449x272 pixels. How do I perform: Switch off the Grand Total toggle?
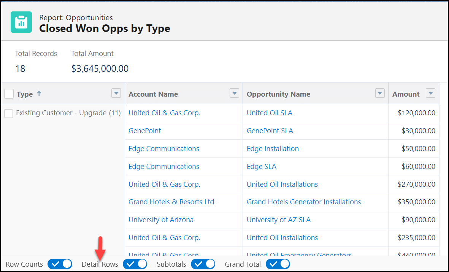(278, 264)
